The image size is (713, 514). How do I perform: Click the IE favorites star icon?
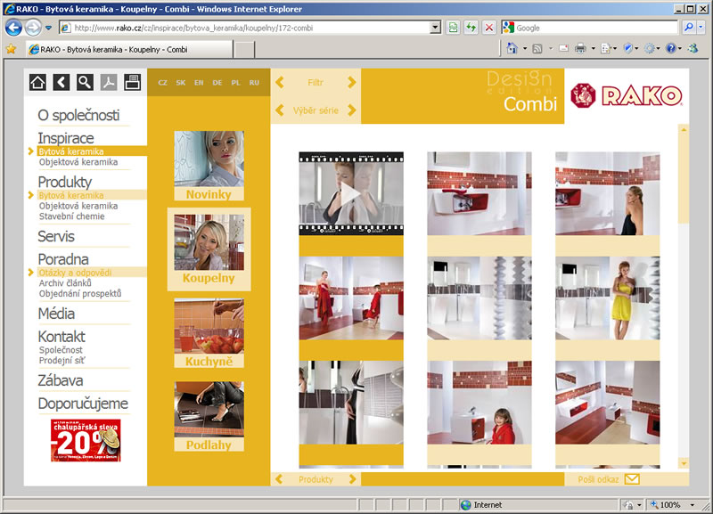12,49
